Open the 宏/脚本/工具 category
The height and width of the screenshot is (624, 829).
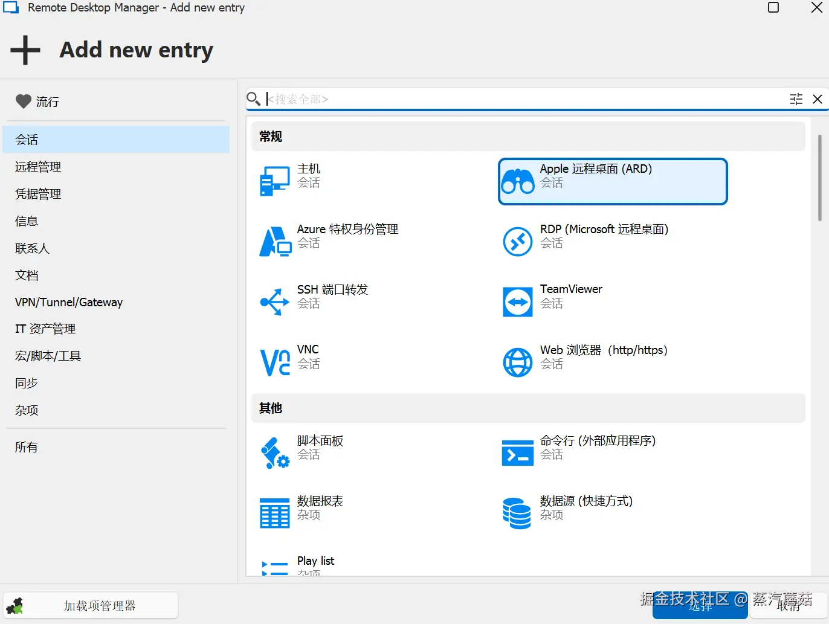tap(116, 356)
